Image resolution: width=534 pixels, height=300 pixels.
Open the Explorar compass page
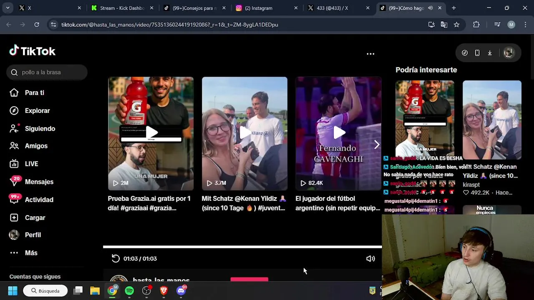pyautogui.click(x=30, y=110)
